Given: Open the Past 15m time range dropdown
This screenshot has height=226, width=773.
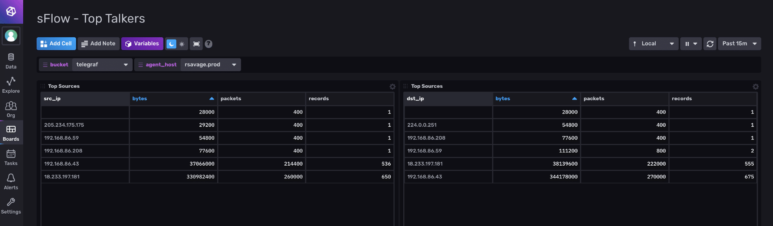Looking at the screenshot, I should [x=739, y=44].
